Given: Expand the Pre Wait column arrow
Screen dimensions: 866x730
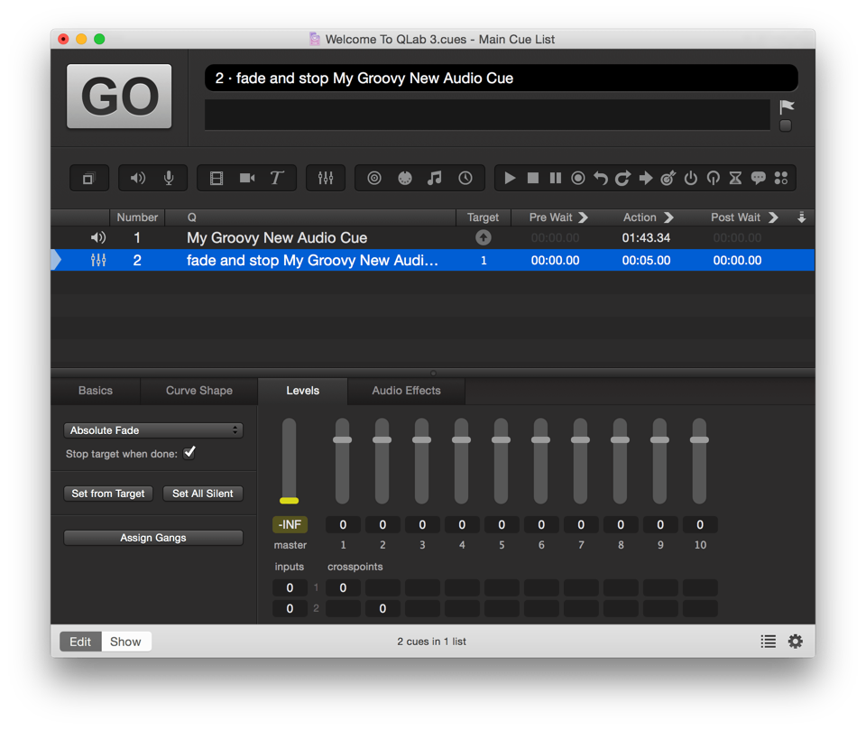Looking at the screenshot, I should [x=583, y=217].
